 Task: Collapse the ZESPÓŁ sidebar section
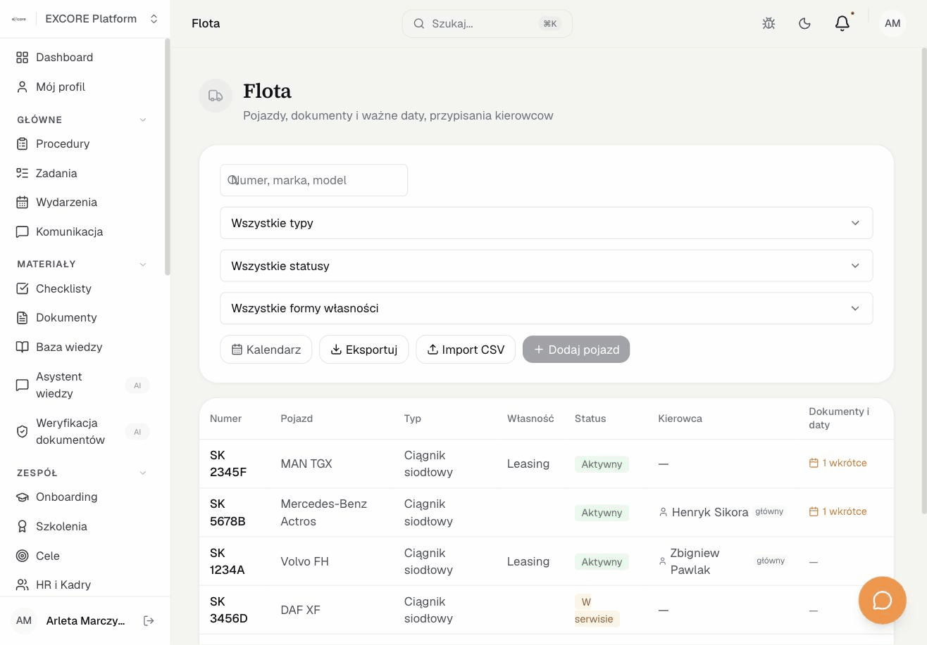(143, 473)
